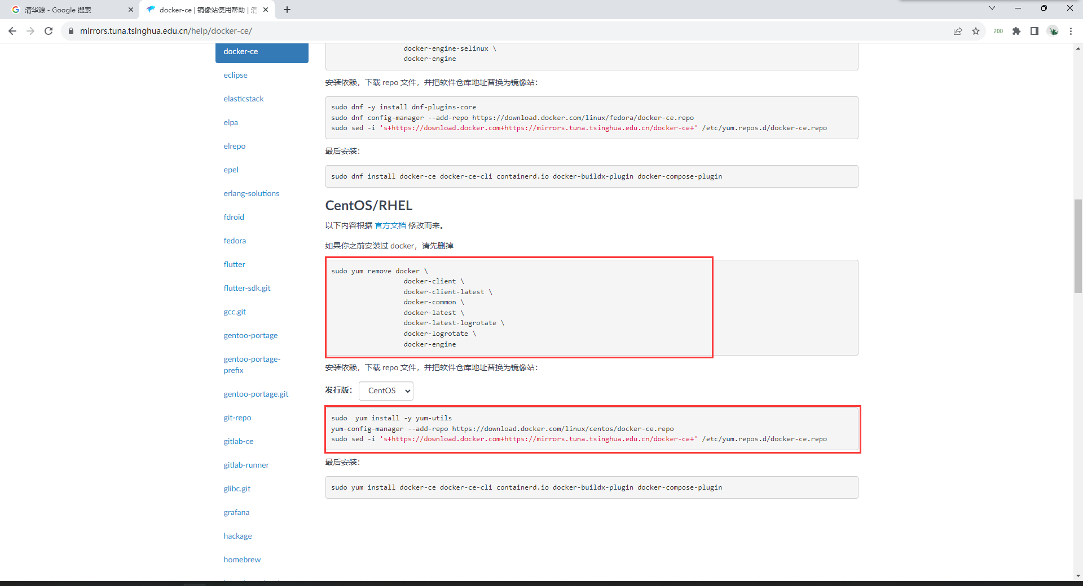Image resolution: width=1083 pixels, height=586 pixels.
Task: Close the Google search tab
Action: [x=131, y=10]
